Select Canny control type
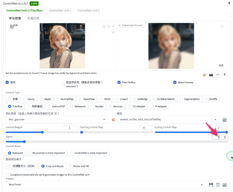 (x=29, y=99)
